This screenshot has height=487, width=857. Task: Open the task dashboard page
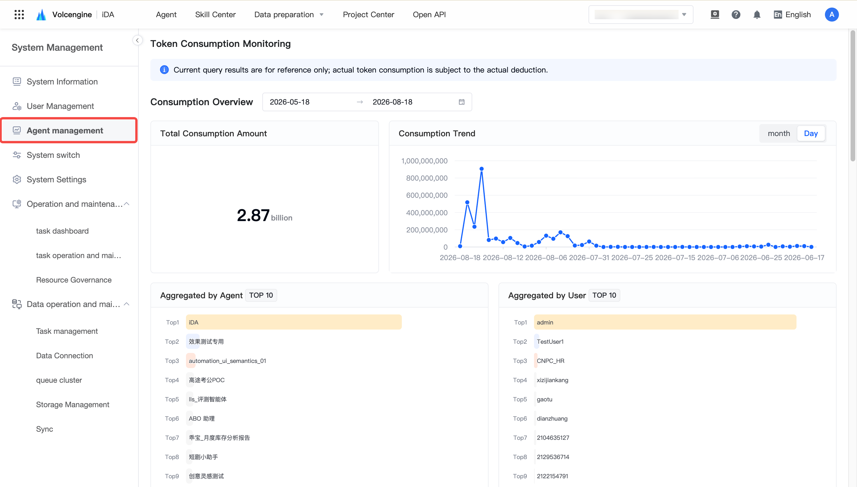pyautogui.click(x=62, y=231)
